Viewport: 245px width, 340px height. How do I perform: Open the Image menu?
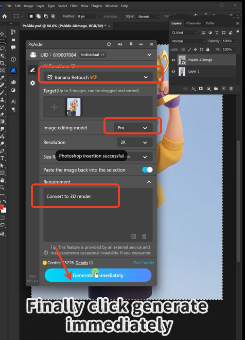point(28,6)
